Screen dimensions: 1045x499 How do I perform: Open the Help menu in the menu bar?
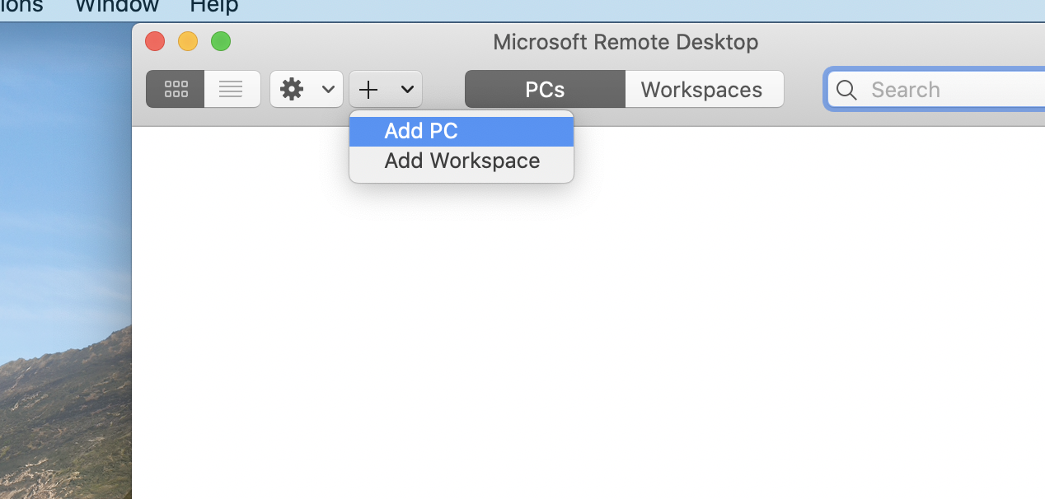pos(213,7)
